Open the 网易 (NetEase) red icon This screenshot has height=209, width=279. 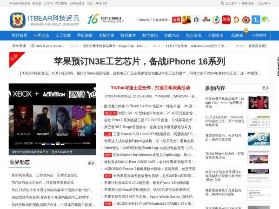coord(226,20)
